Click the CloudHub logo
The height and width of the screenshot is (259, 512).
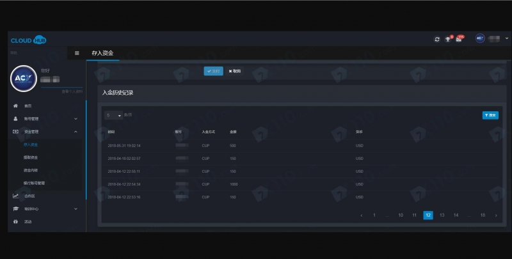click(x=28, y=40)
